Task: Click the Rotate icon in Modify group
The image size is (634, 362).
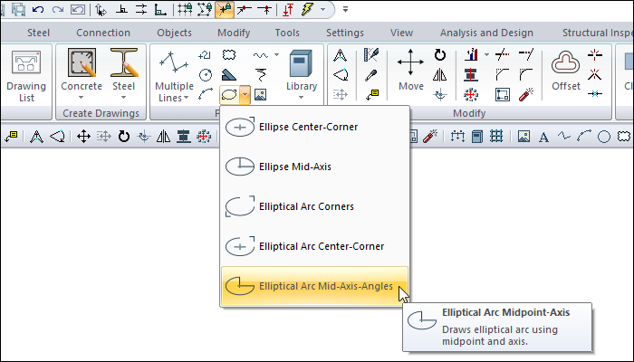Action: (440, 54)
